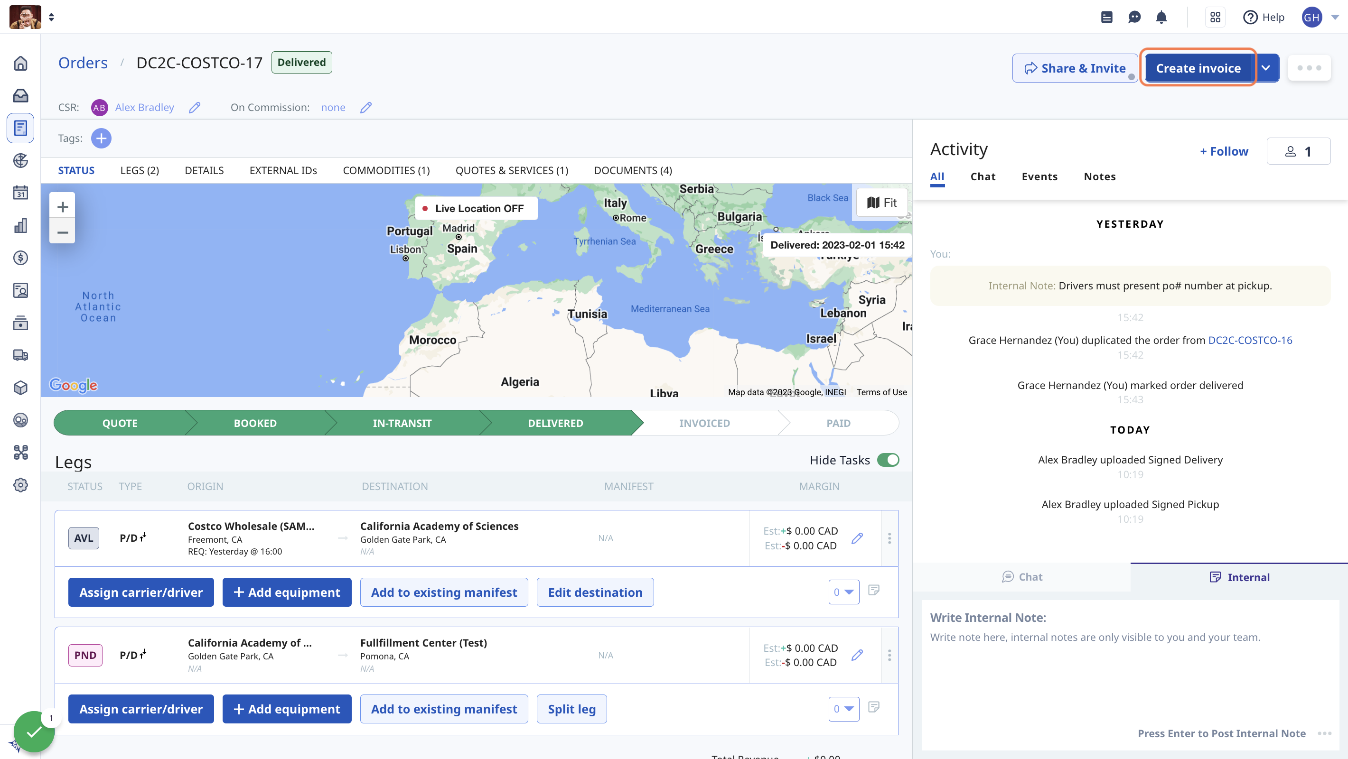This screenshot has height=759, width=1348.
Task: Click the DELIVERED progress step
Action: pyautogui.click(x=555, y=423)
